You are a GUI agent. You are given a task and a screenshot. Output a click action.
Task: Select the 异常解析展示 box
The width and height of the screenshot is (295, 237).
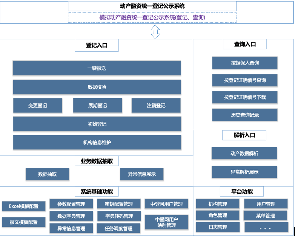pos(244,172)
